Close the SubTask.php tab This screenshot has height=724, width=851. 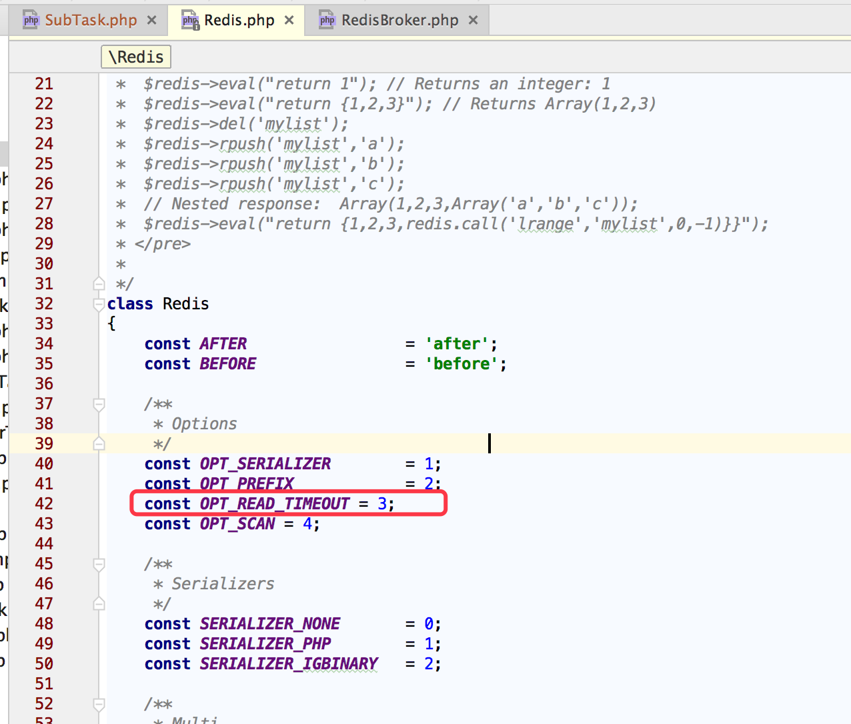[152, 20]
